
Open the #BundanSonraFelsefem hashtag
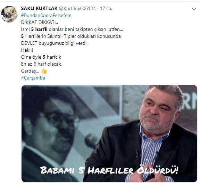pyautogui.click(x=46, y=15)
